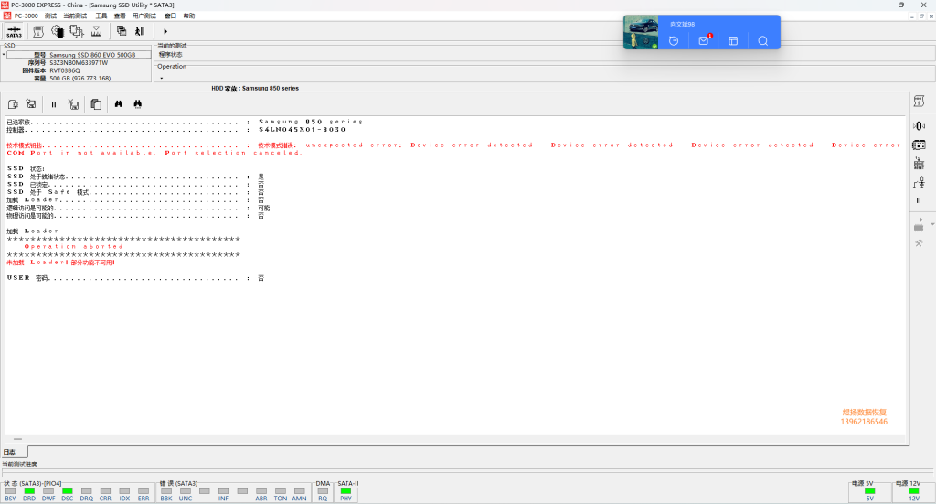The width and height of the screenshot is (936, 504).
Task: Pause the log using the log toolbar pause icon
Action: 54,104
